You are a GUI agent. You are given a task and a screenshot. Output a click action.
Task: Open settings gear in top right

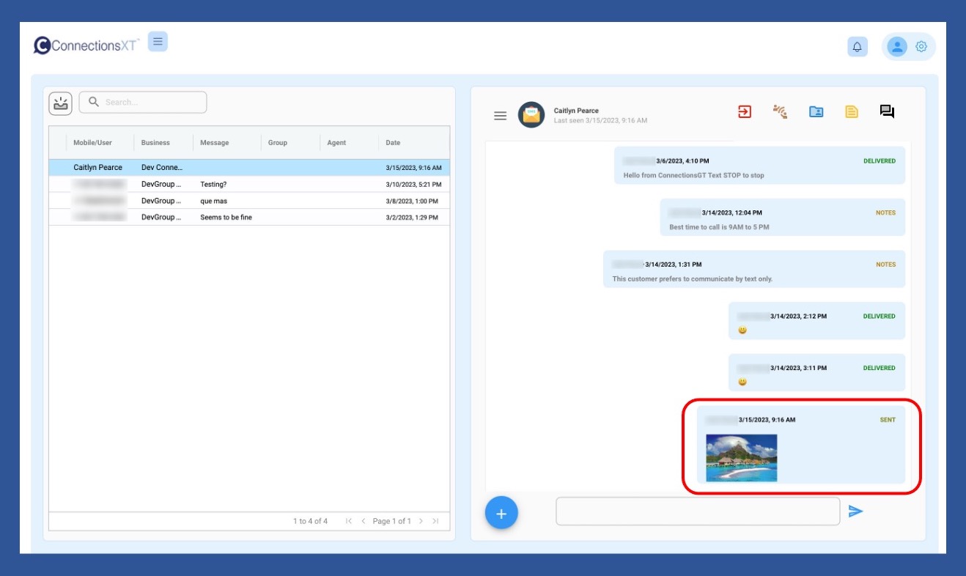pos(921,47)
